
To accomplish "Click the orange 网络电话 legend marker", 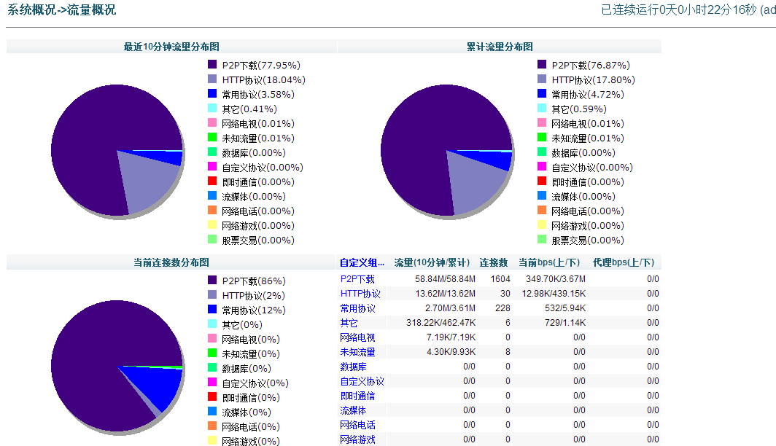I will coord(212,211).
